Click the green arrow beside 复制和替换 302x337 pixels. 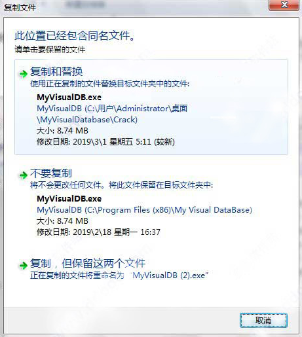(x=23, y=74)
